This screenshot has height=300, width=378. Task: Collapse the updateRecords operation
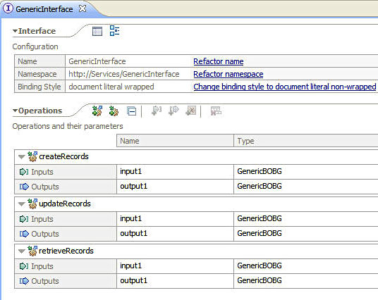coord(22,204)
